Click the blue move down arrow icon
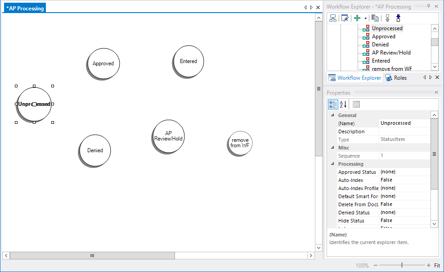This screenshot has width=444, height=272. (398, 18)
